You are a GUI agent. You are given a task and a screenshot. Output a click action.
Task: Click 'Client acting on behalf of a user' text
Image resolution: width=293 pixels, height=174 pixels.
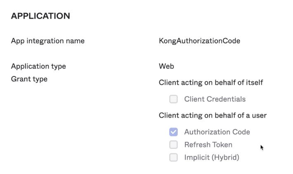[x=213, y=115]
